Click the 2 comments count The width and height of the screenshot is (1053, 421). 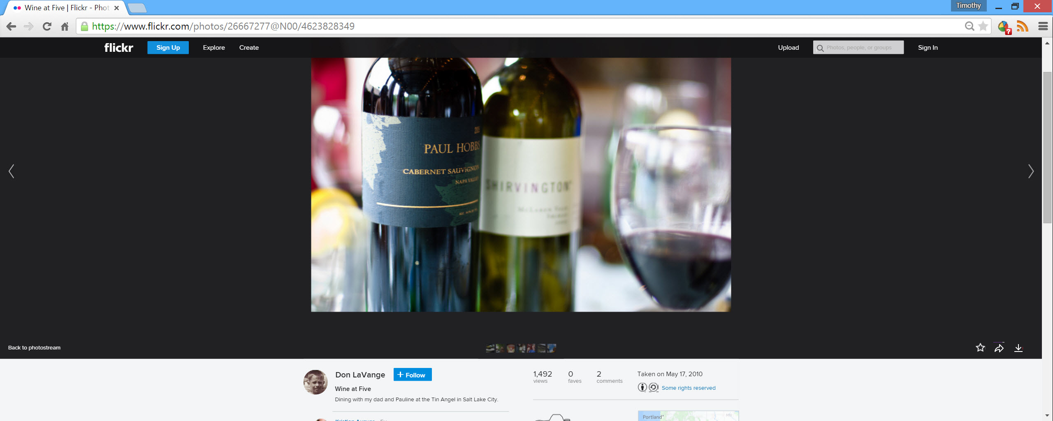pyautogui.click(x=609, y=377)
